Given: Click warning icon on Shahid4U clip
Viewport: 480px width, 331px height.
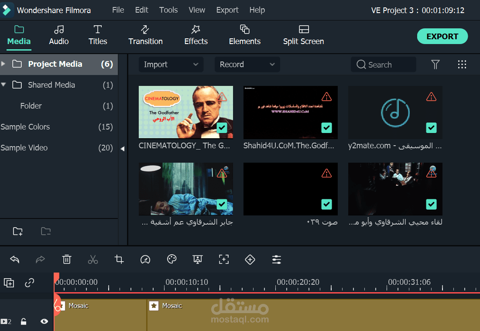Looking at the screenshot, I should pos(327,97).
